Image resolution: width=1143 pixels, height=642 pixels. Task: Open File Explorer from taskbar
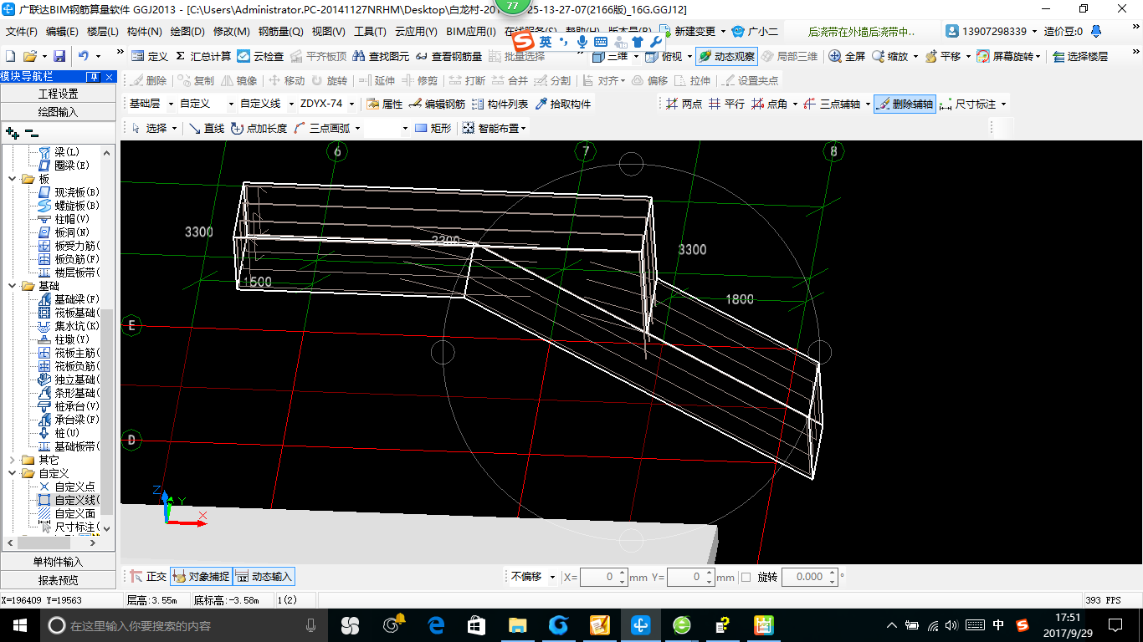(517, 625)
